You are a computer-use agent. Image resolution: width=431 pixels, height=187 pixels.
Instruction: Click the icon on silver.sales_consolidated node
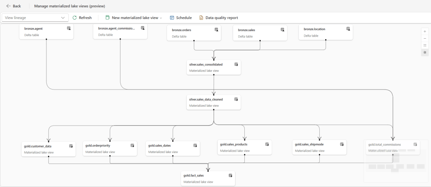coord(236,64)
